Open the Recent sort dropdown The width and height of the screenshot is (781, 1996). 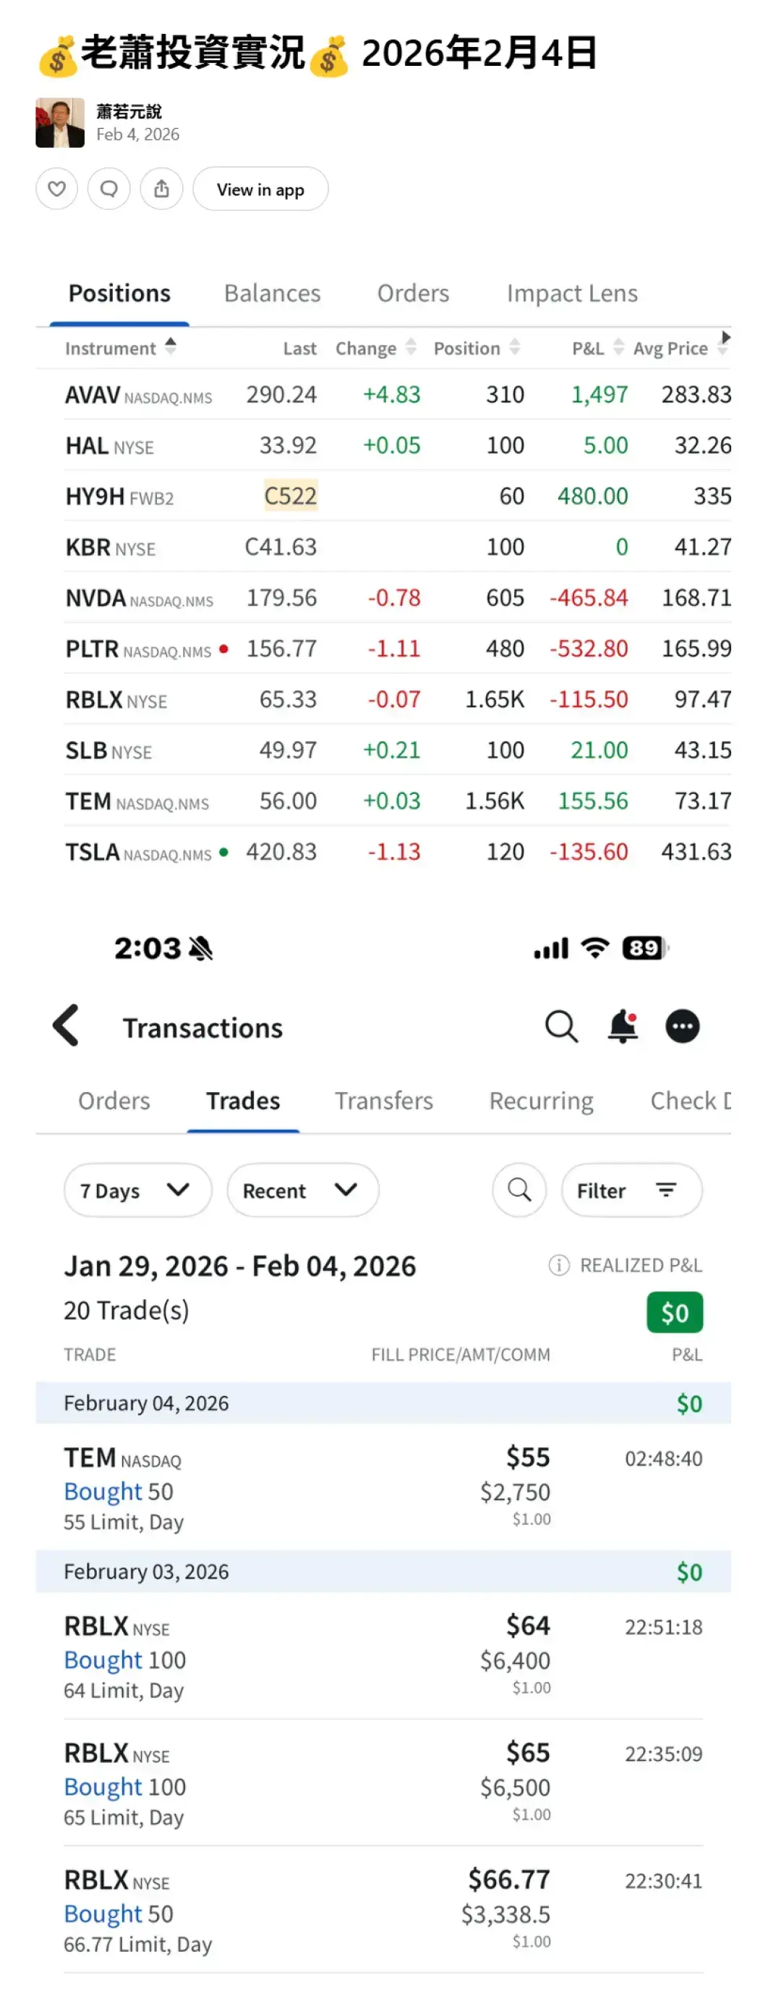(302, 1189)
